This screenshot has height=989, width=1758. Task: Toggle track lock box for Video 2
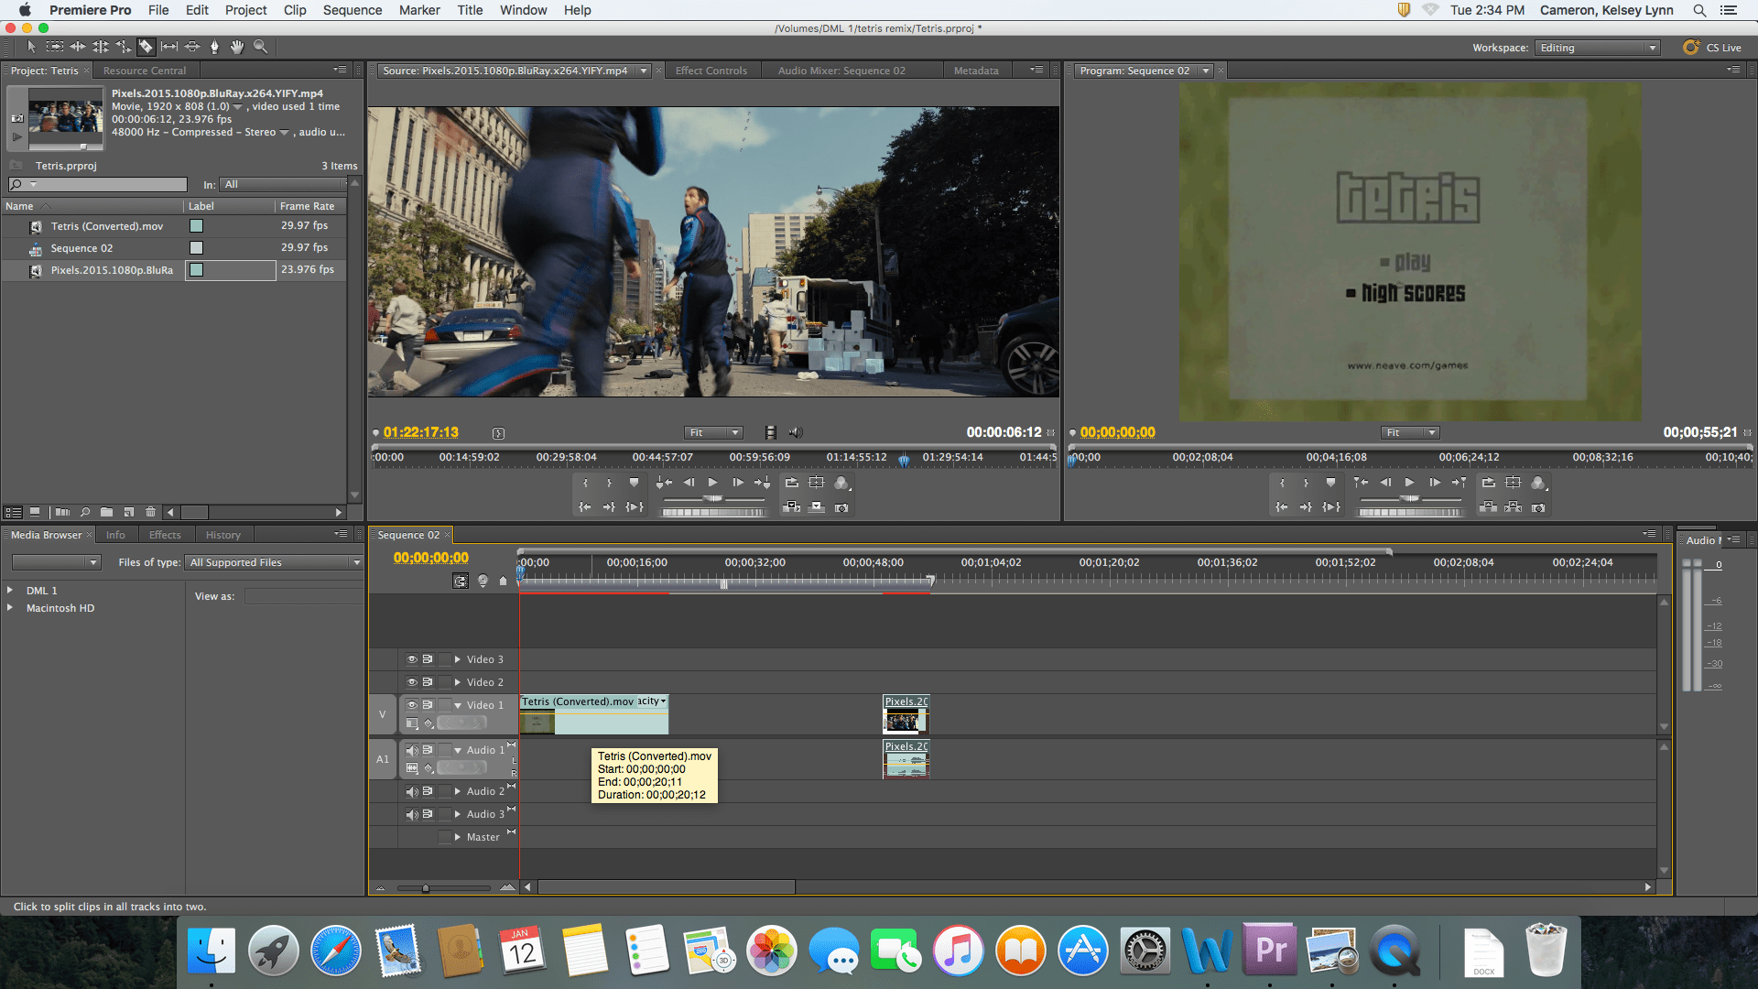[445, 682]
